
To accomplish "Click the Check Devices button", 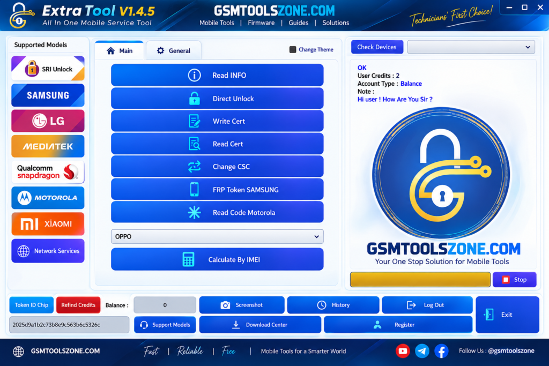I will click(377, 47).
